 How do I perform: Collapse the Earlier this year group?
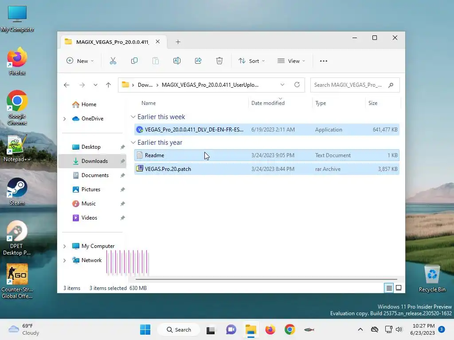tap(133, 143)
